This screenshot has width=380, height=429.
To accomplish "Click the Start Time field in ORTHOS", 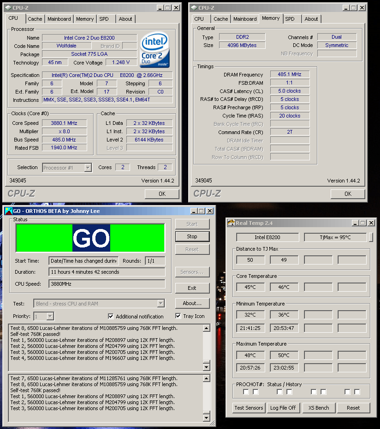I will 84,261.
